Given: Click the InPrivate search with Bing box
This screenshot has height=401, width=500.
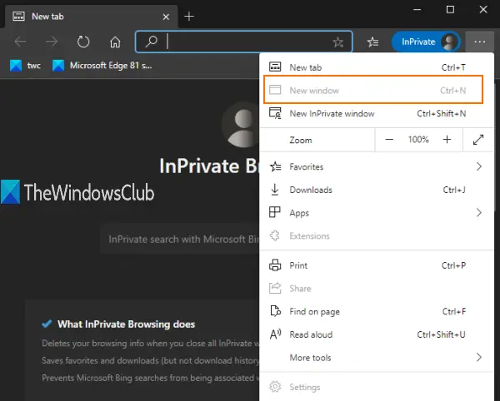Looking at the screenshot, I should pos(181,240).
